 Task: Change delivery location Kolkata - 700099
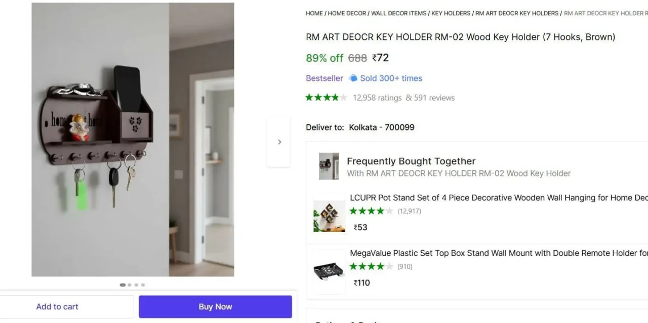[382, 127]
